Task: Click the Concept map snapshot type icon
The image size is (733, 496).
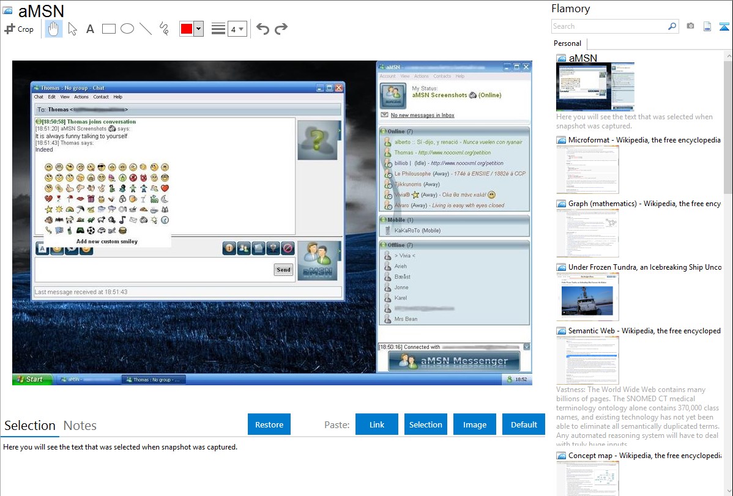Action: (x=561, y=455)
